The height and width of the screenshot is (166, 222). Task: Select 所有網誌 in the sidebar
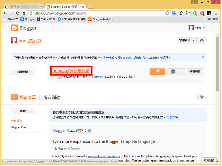tap(16, 121)
